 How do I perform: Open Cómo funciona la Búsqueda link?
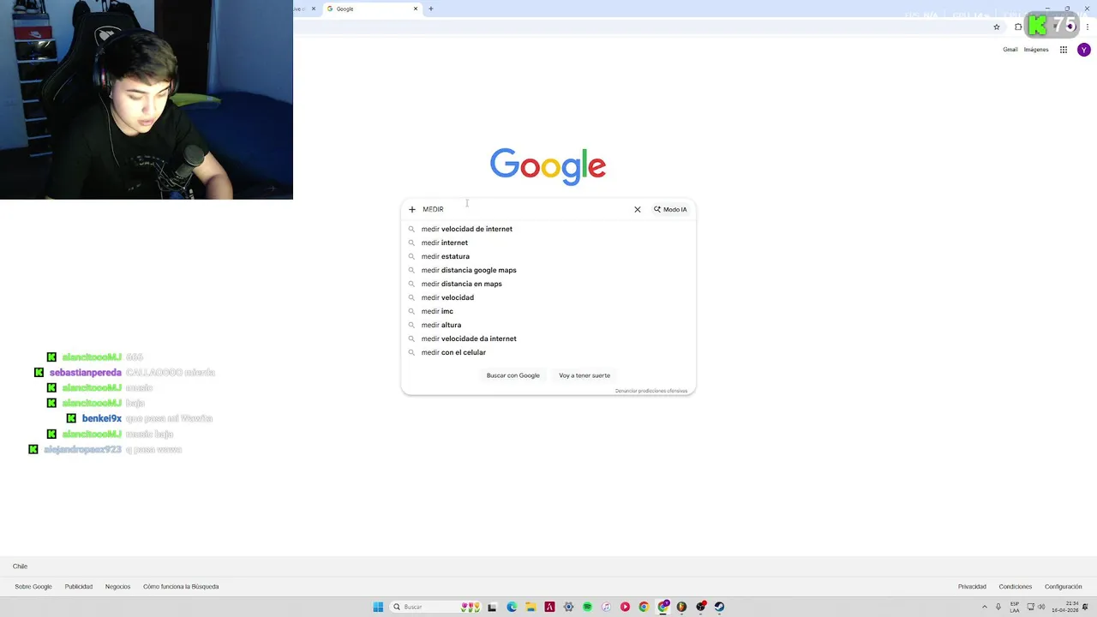[x=181, y=587]
